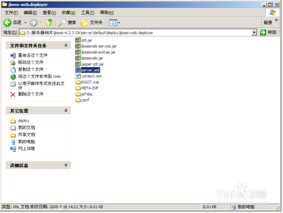This screenshot has width=283, height=213.
Task: Select the context.xml file icon
Action: (x=78, y=76)
